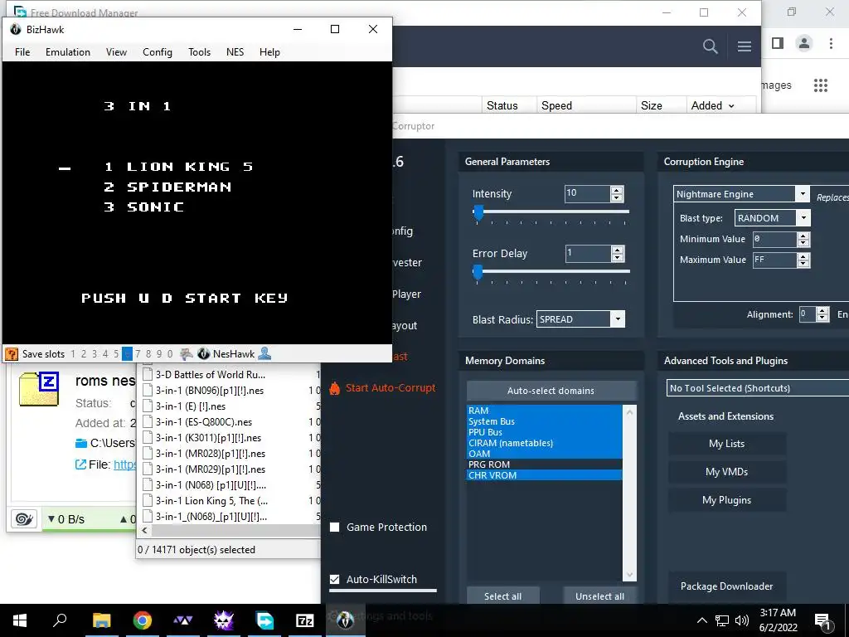Click the Error Delay slider handle
The height and width of the screenshot is (637, 849).
click(478, 272)
